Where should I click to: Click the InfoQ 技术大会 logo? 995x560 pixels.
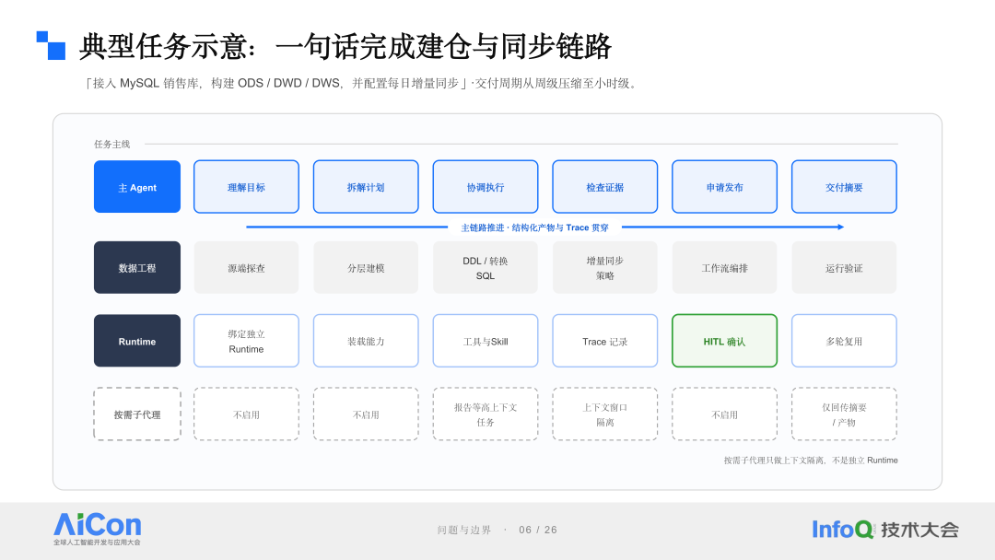885,530
